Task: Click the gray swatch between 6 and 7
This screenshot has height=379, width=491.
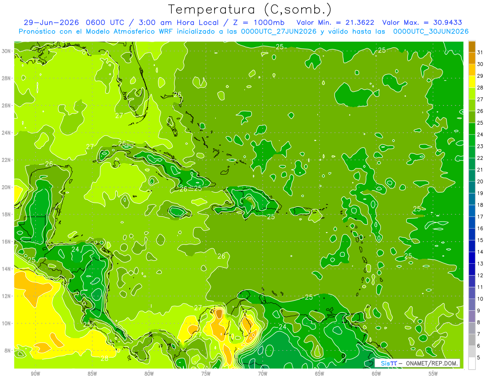Action: pyautogui.click(x=472, y=340)
